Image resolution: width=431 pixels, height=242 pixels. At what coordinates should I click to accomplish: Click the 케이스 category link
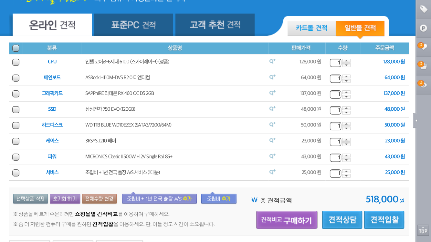(52, 141)
